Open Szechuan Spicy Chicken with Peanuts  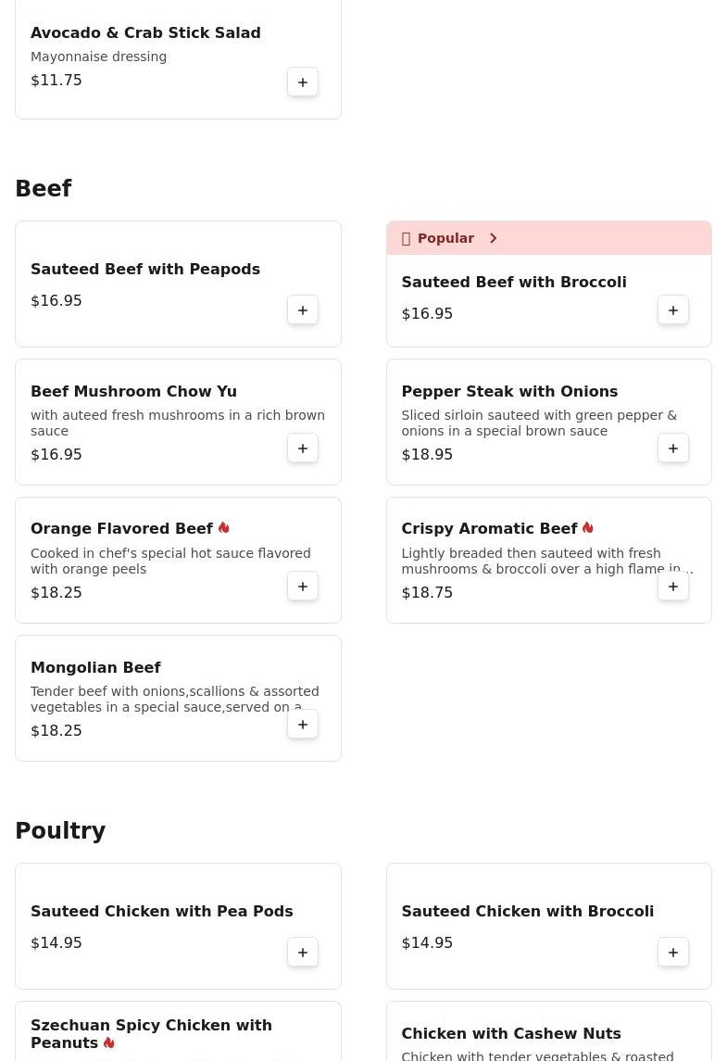click(x=151, y=1033)
